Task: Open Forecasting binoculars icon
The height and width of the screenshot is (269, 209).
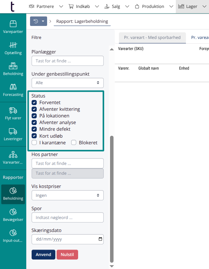Action: 13,90
